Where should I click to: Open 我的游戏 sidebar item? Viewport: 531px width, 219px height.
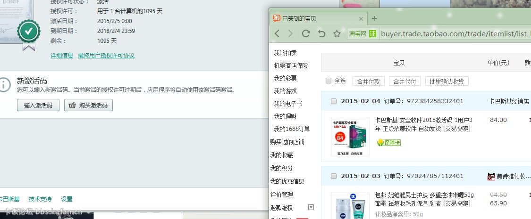285,91
